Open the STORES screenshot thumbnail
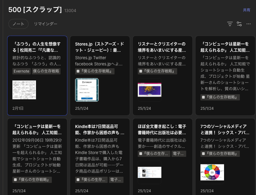This screenshot has width=256, height=195. tap(87, 90)
